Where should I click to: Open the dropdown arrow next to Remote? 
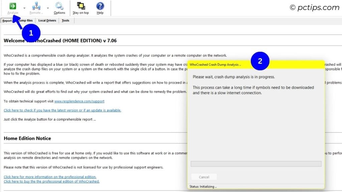pos(48,8)
